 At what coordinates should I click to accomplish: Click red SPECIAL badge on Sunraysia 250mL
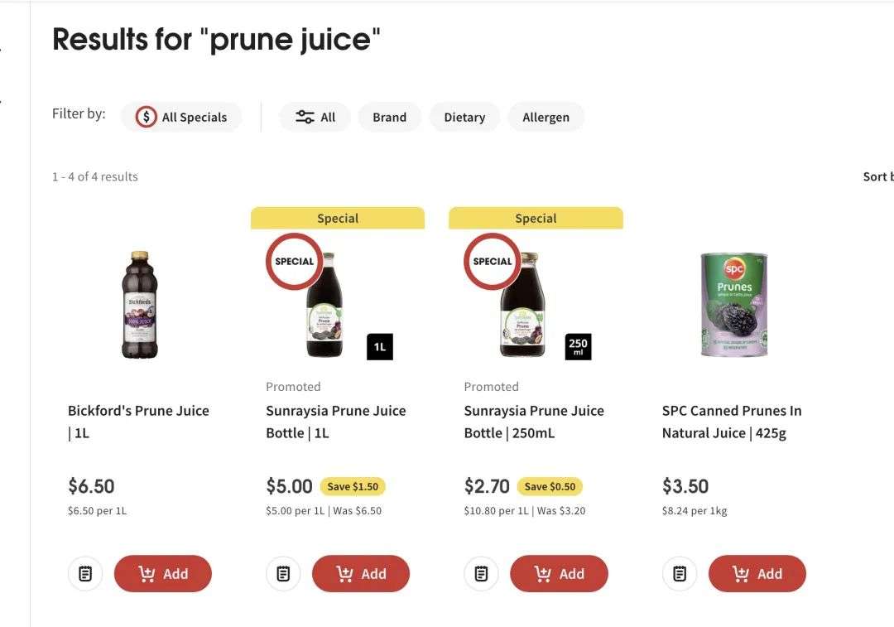(492, 261)
